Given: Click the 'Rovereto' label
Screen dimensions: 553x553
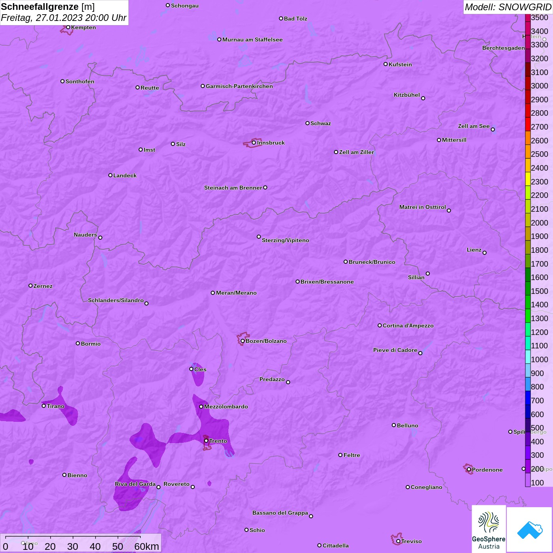Looking at the screenshot, I should click(x=177, y=484).
